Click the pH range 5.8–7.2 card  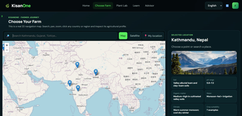(x=221, y=83)
